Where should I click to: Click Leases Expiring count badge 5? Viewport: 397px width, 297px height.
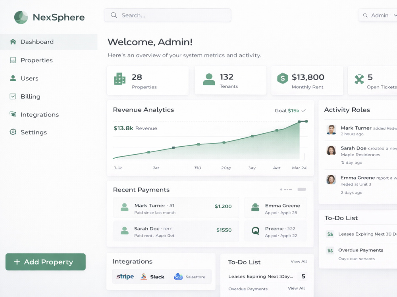303,276
